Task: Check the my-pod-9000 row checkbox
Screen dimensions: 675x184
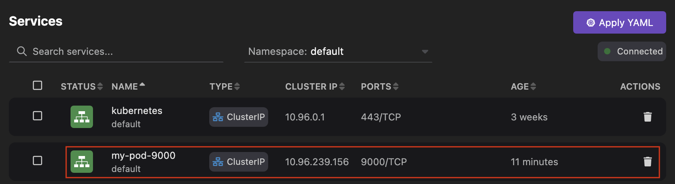Action: [38, 161]
